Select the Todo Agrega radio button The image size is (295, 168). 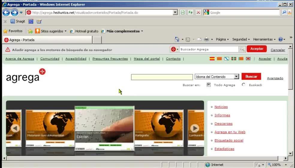click(209, 85)
